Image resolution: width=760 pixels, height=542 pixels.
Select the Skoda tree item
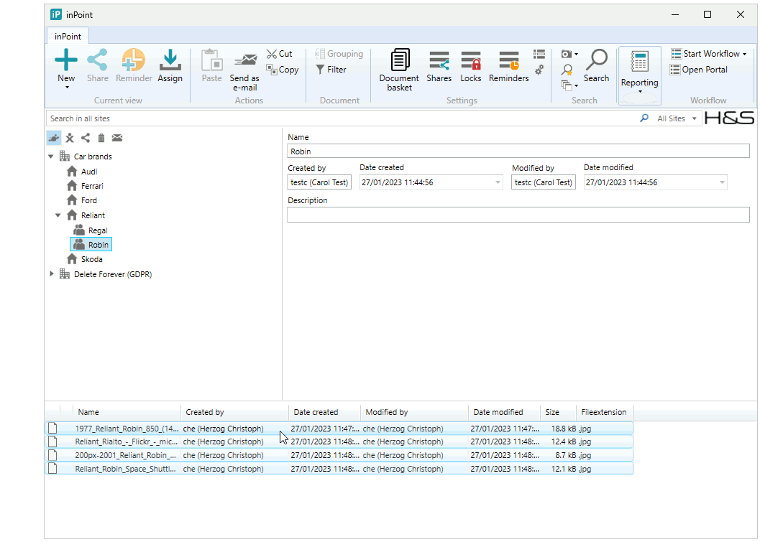click(x=91, y=259)
